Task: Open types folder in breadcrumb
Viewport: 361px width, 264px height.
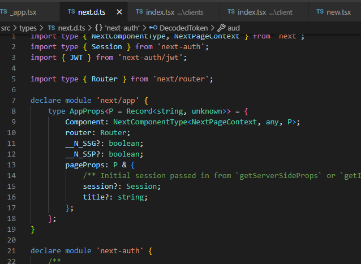Action: coord(28,28)
